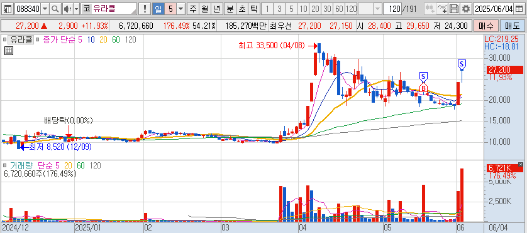Viewport: 527px width, 233px height.
Task: Click the small square before 유라클 chart label
Action: click(4, 40)
